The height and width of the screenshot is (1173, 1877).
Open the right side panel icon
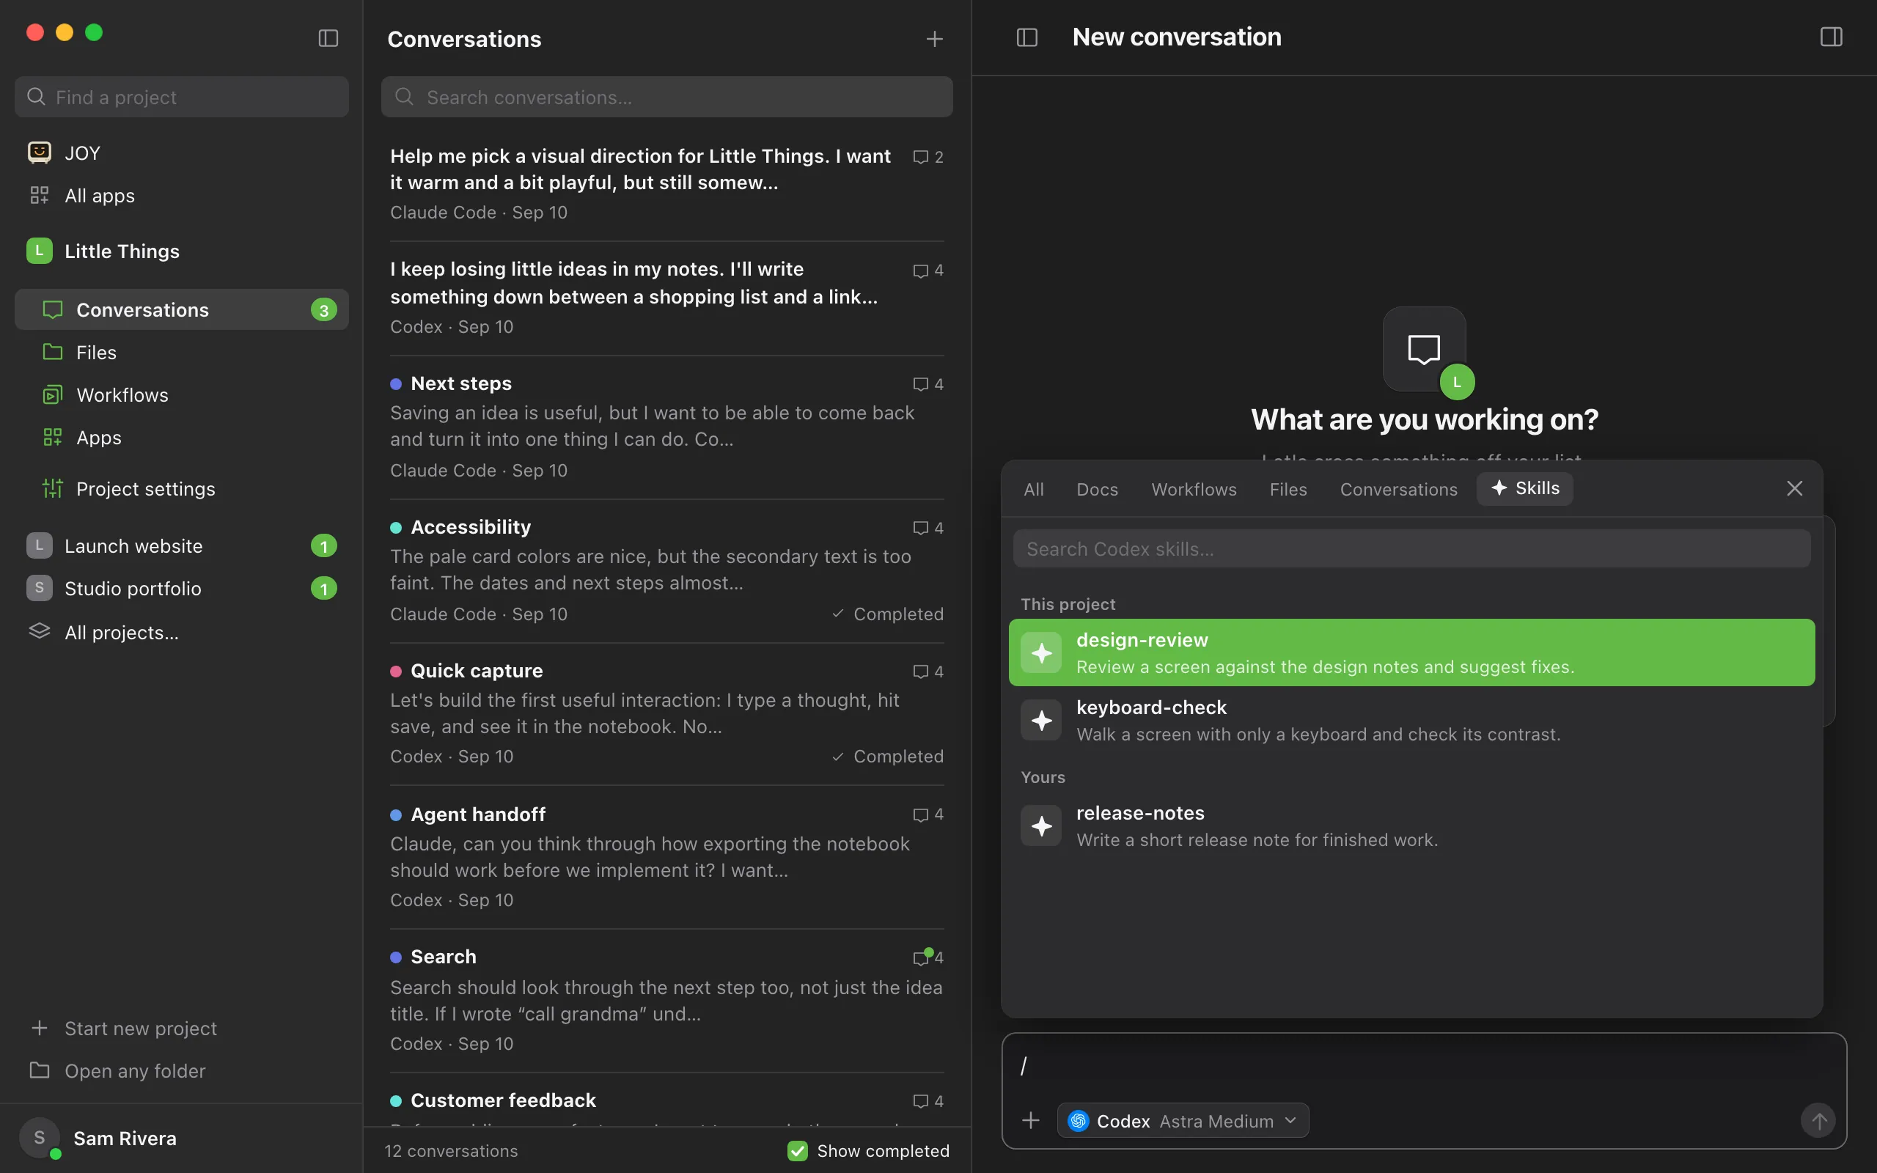click(1832, 37)
